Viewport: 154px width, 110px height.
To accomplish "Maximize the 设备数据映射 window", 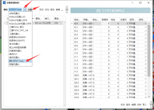I will point(140,3).
